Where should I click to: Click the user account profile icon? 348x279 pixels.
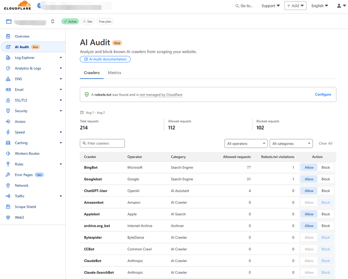[x=339, y=6]
